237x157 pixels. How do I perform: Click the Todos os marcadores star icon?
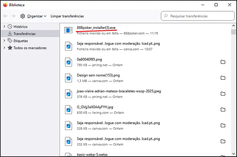coord(10,48)
